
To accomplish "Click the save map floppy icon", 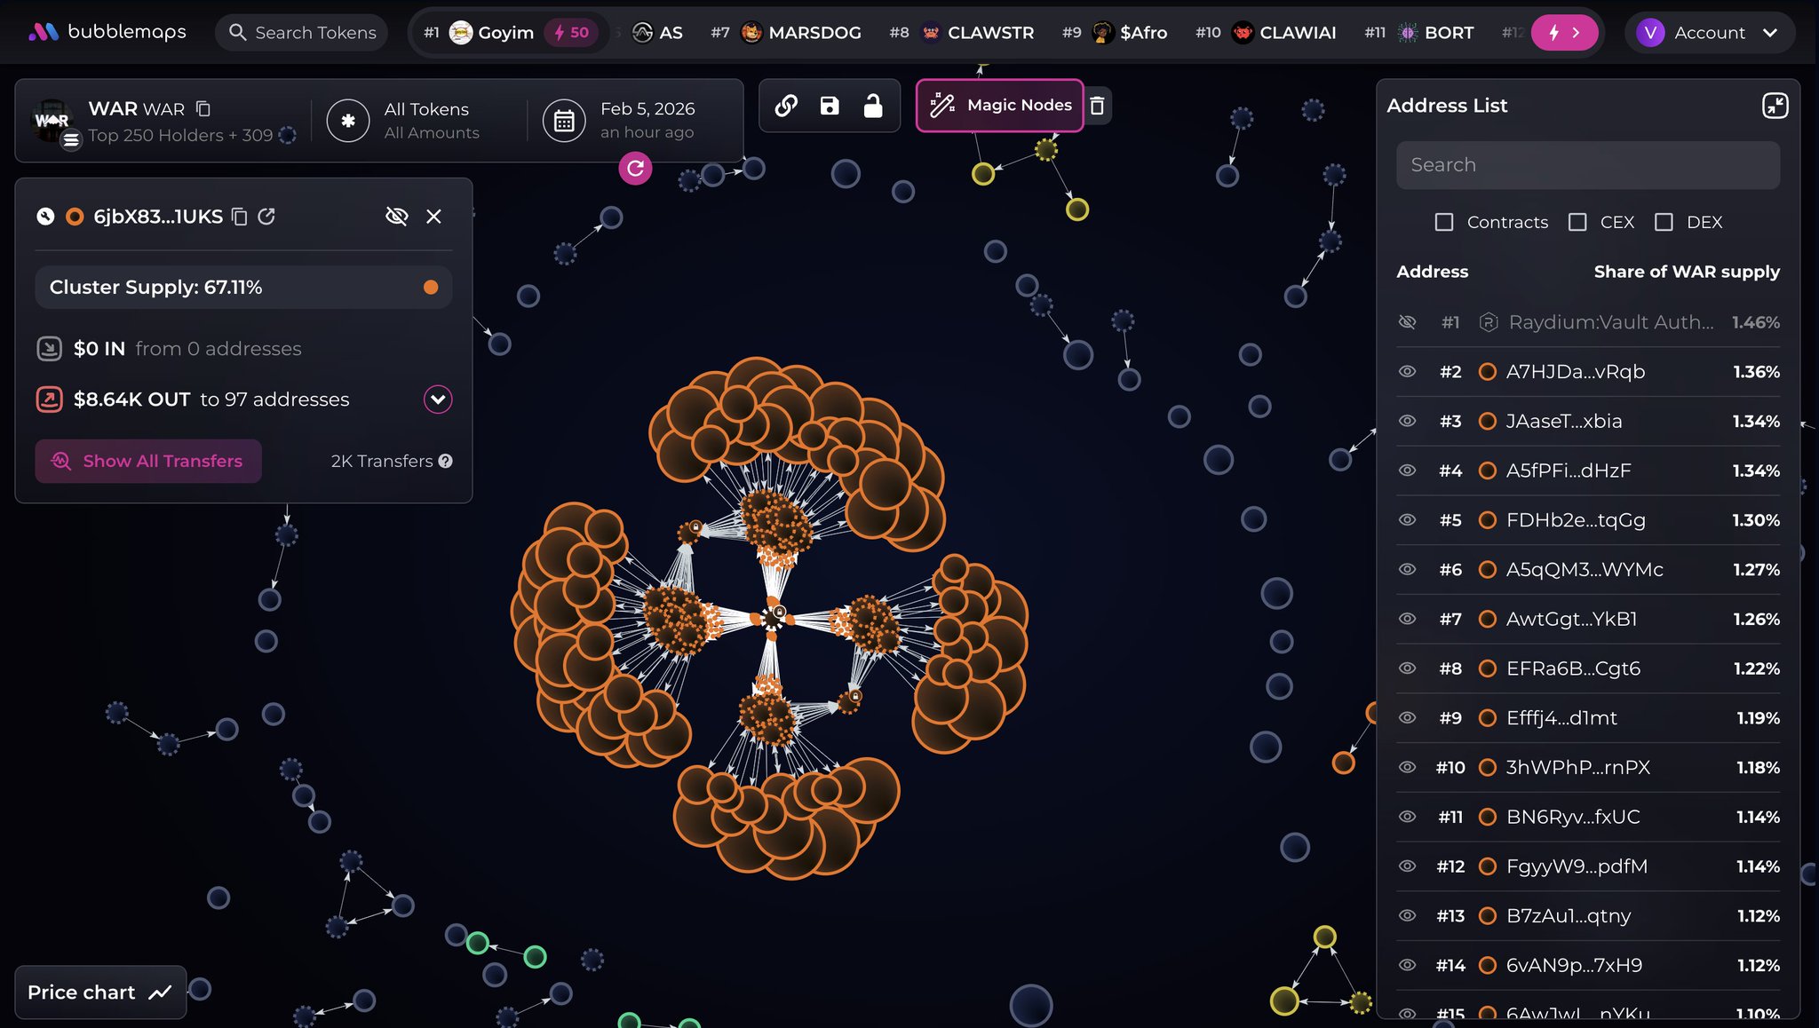I will tap(830, 106).
